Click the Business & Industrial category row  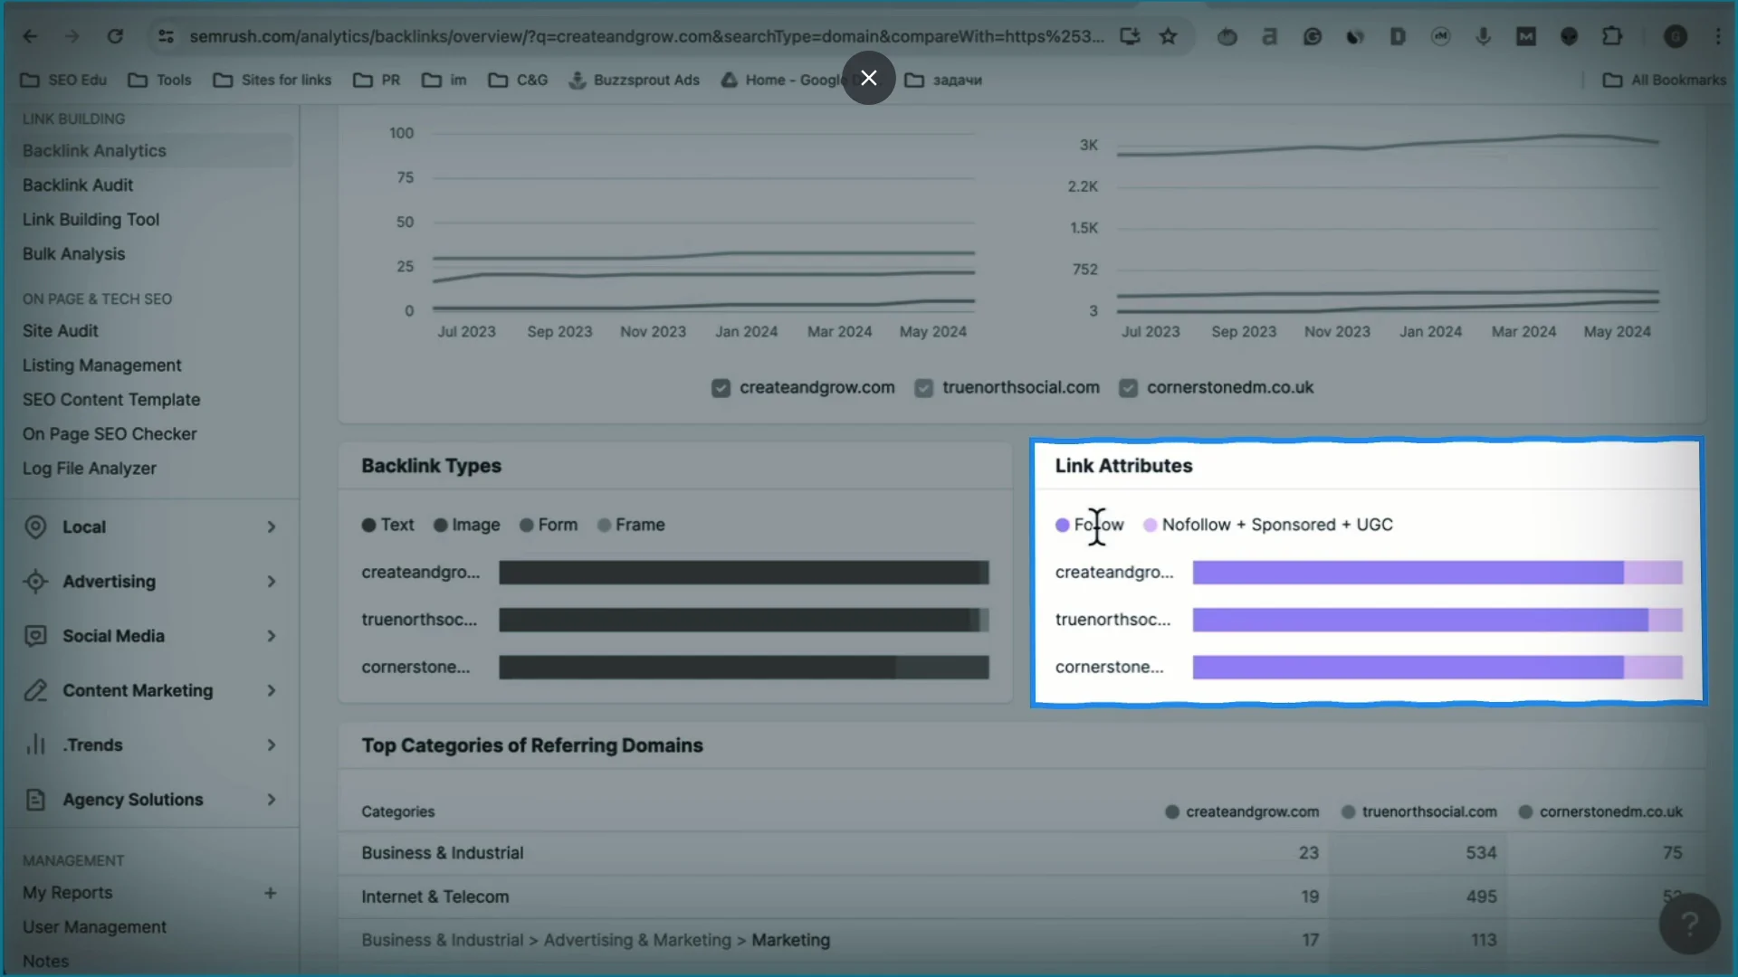click(x=1021, y=853)
